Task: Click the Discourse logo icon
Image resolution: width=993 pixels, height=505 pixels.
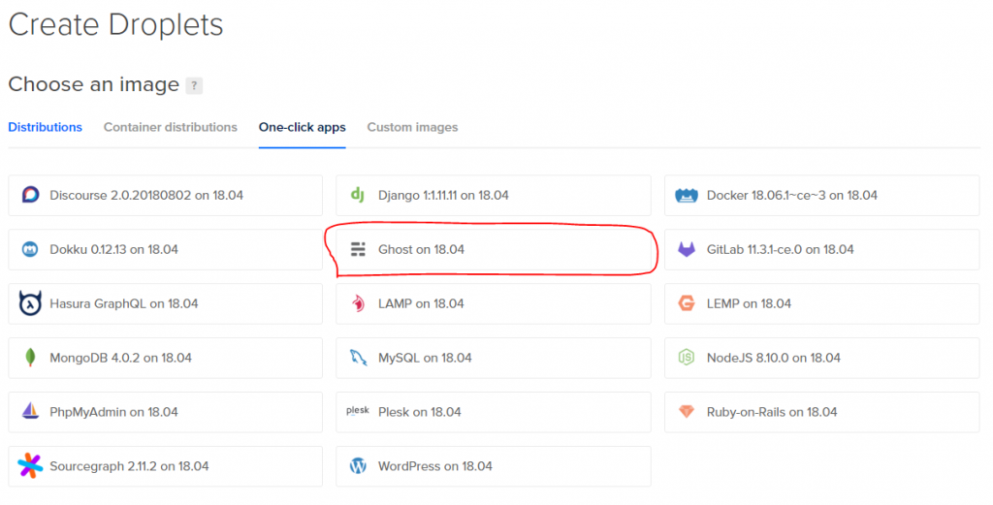Action: (30, 196)
